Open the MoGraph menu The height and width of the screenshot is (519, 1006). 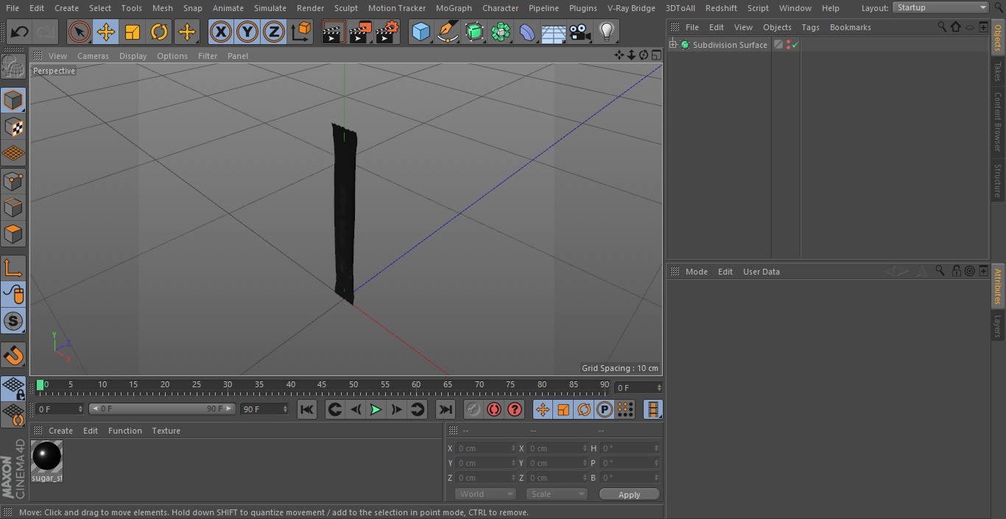pos(454,8)
